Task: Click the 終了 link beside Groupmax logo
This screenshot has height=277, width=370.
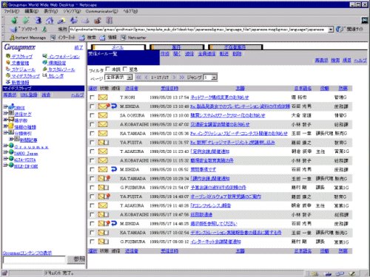Action: [x=78, y=47]
